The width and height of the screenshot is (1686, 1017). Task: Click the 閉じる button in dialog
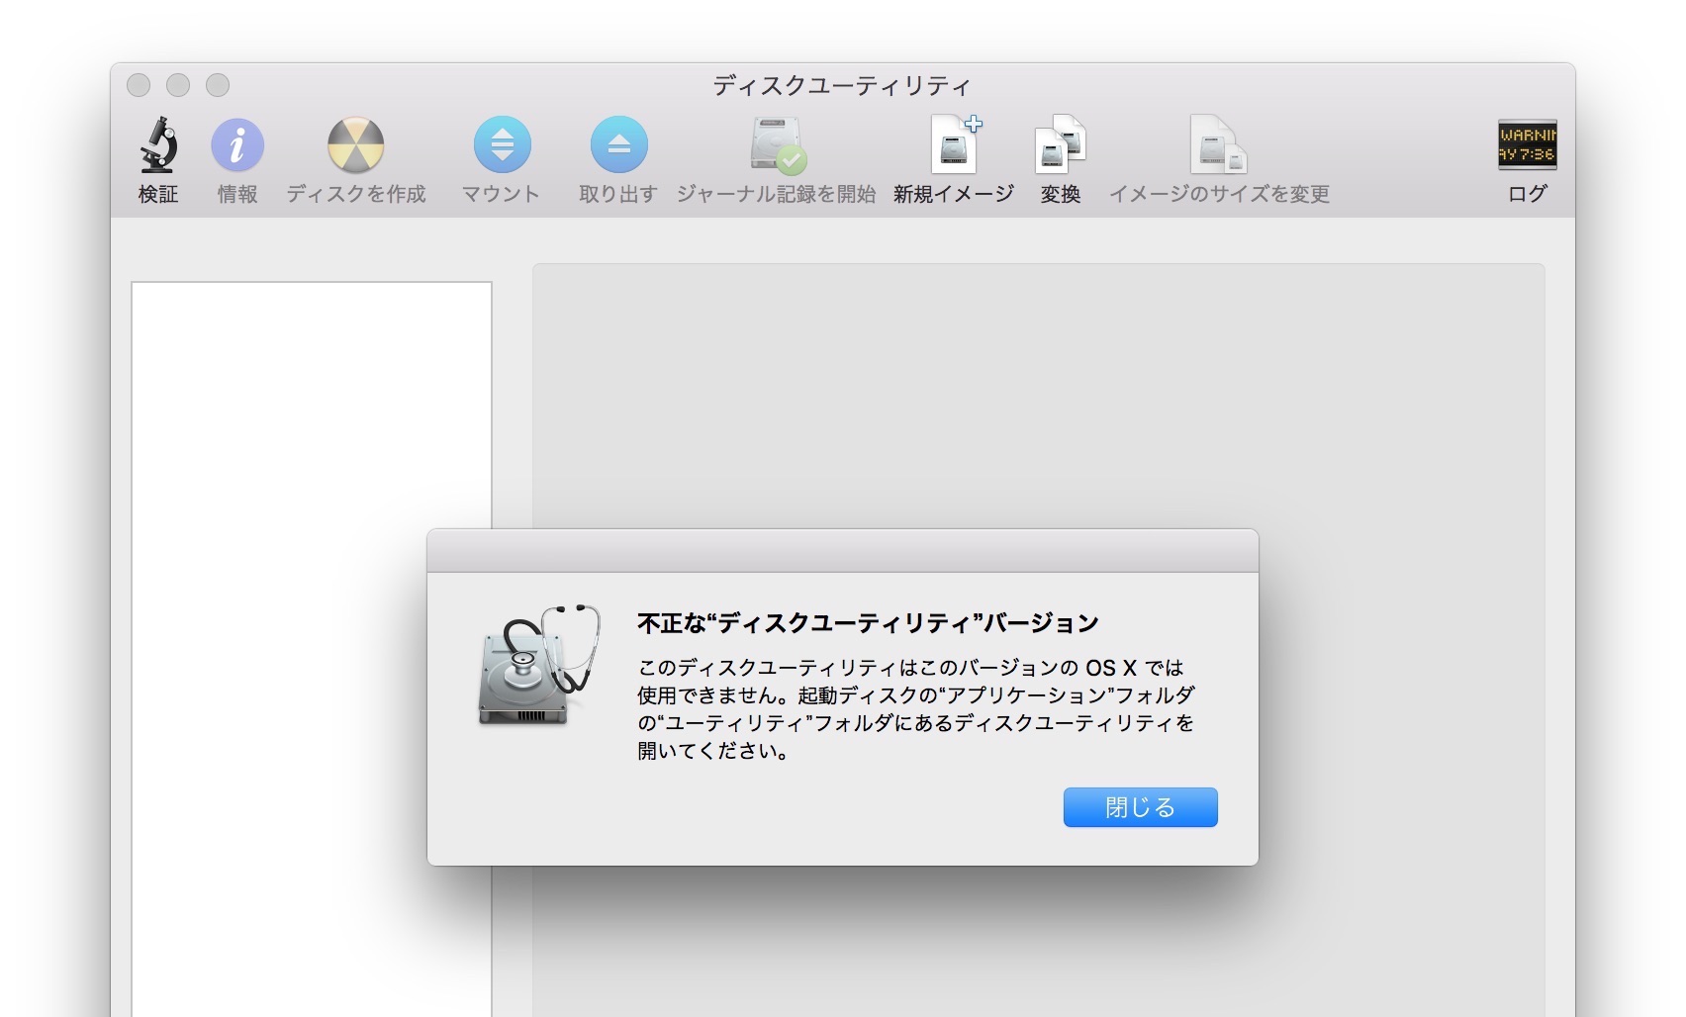click(1140, 807)
